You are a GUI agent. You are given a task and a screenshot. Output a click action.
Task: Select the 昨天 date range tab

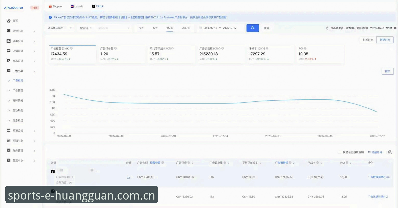tap(155, 28)
